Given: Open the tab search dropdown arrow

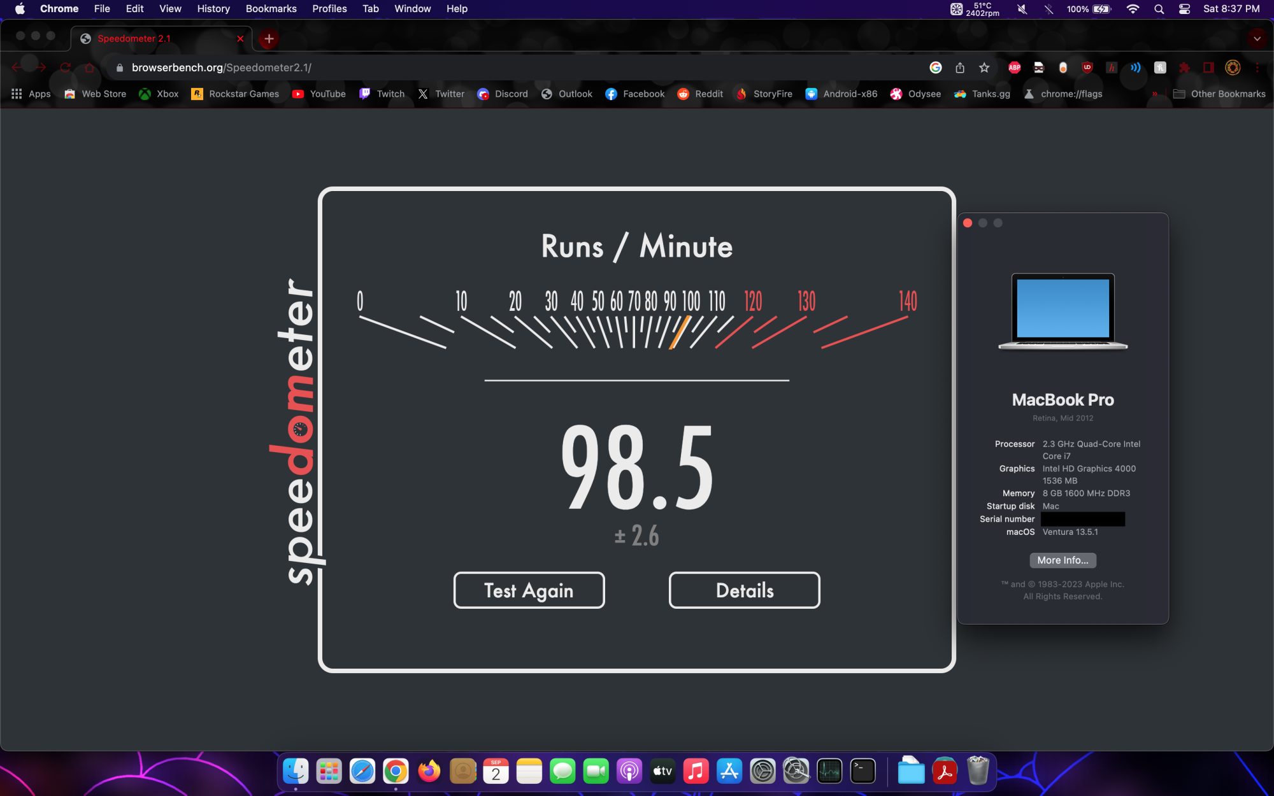Looking at the screenshot, I should pos(1257,38).
